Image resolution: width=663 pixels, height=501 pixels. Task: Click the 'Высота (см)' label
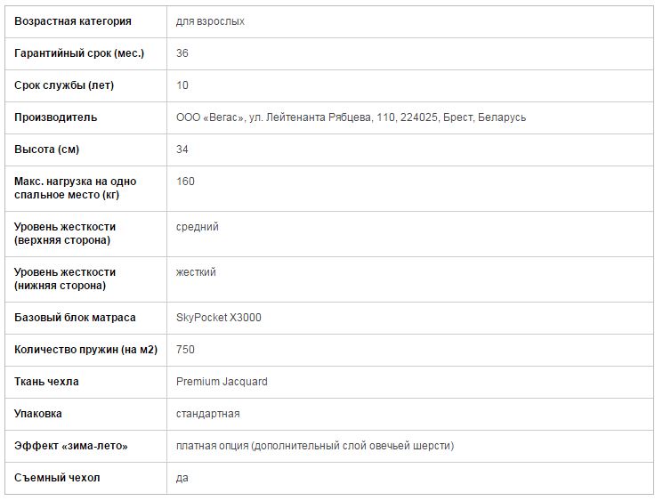pos(46,149)
